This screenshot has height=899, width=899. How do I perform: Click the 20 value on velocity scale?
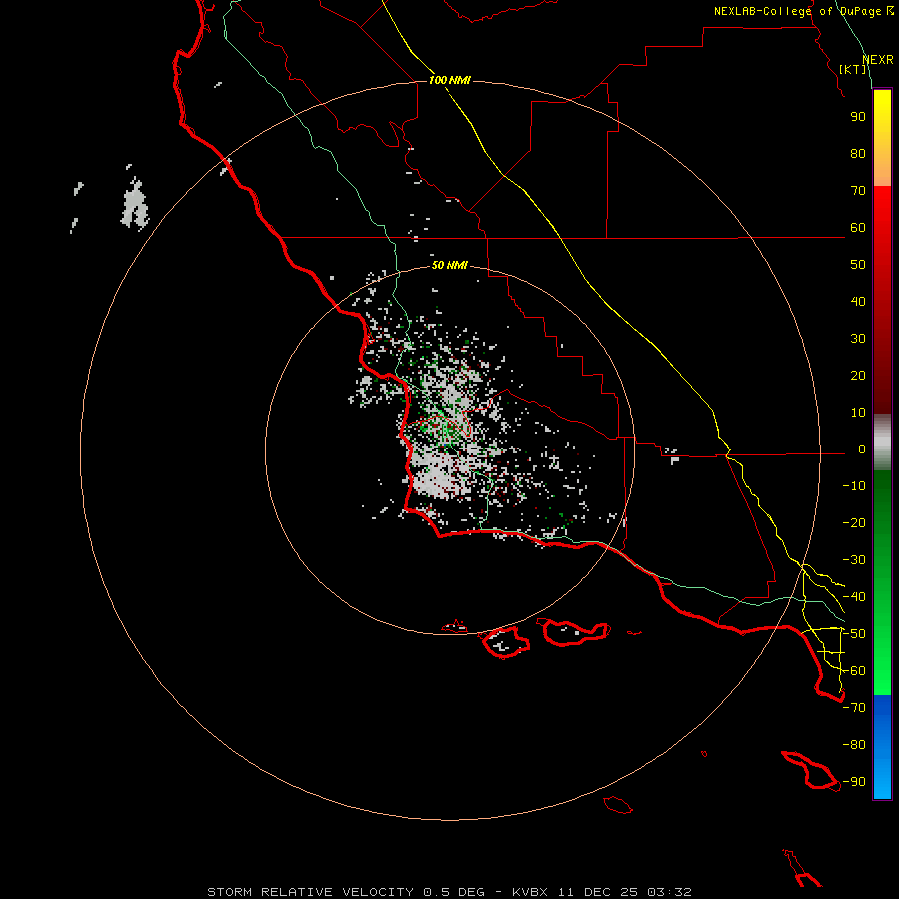pos(858,376)
